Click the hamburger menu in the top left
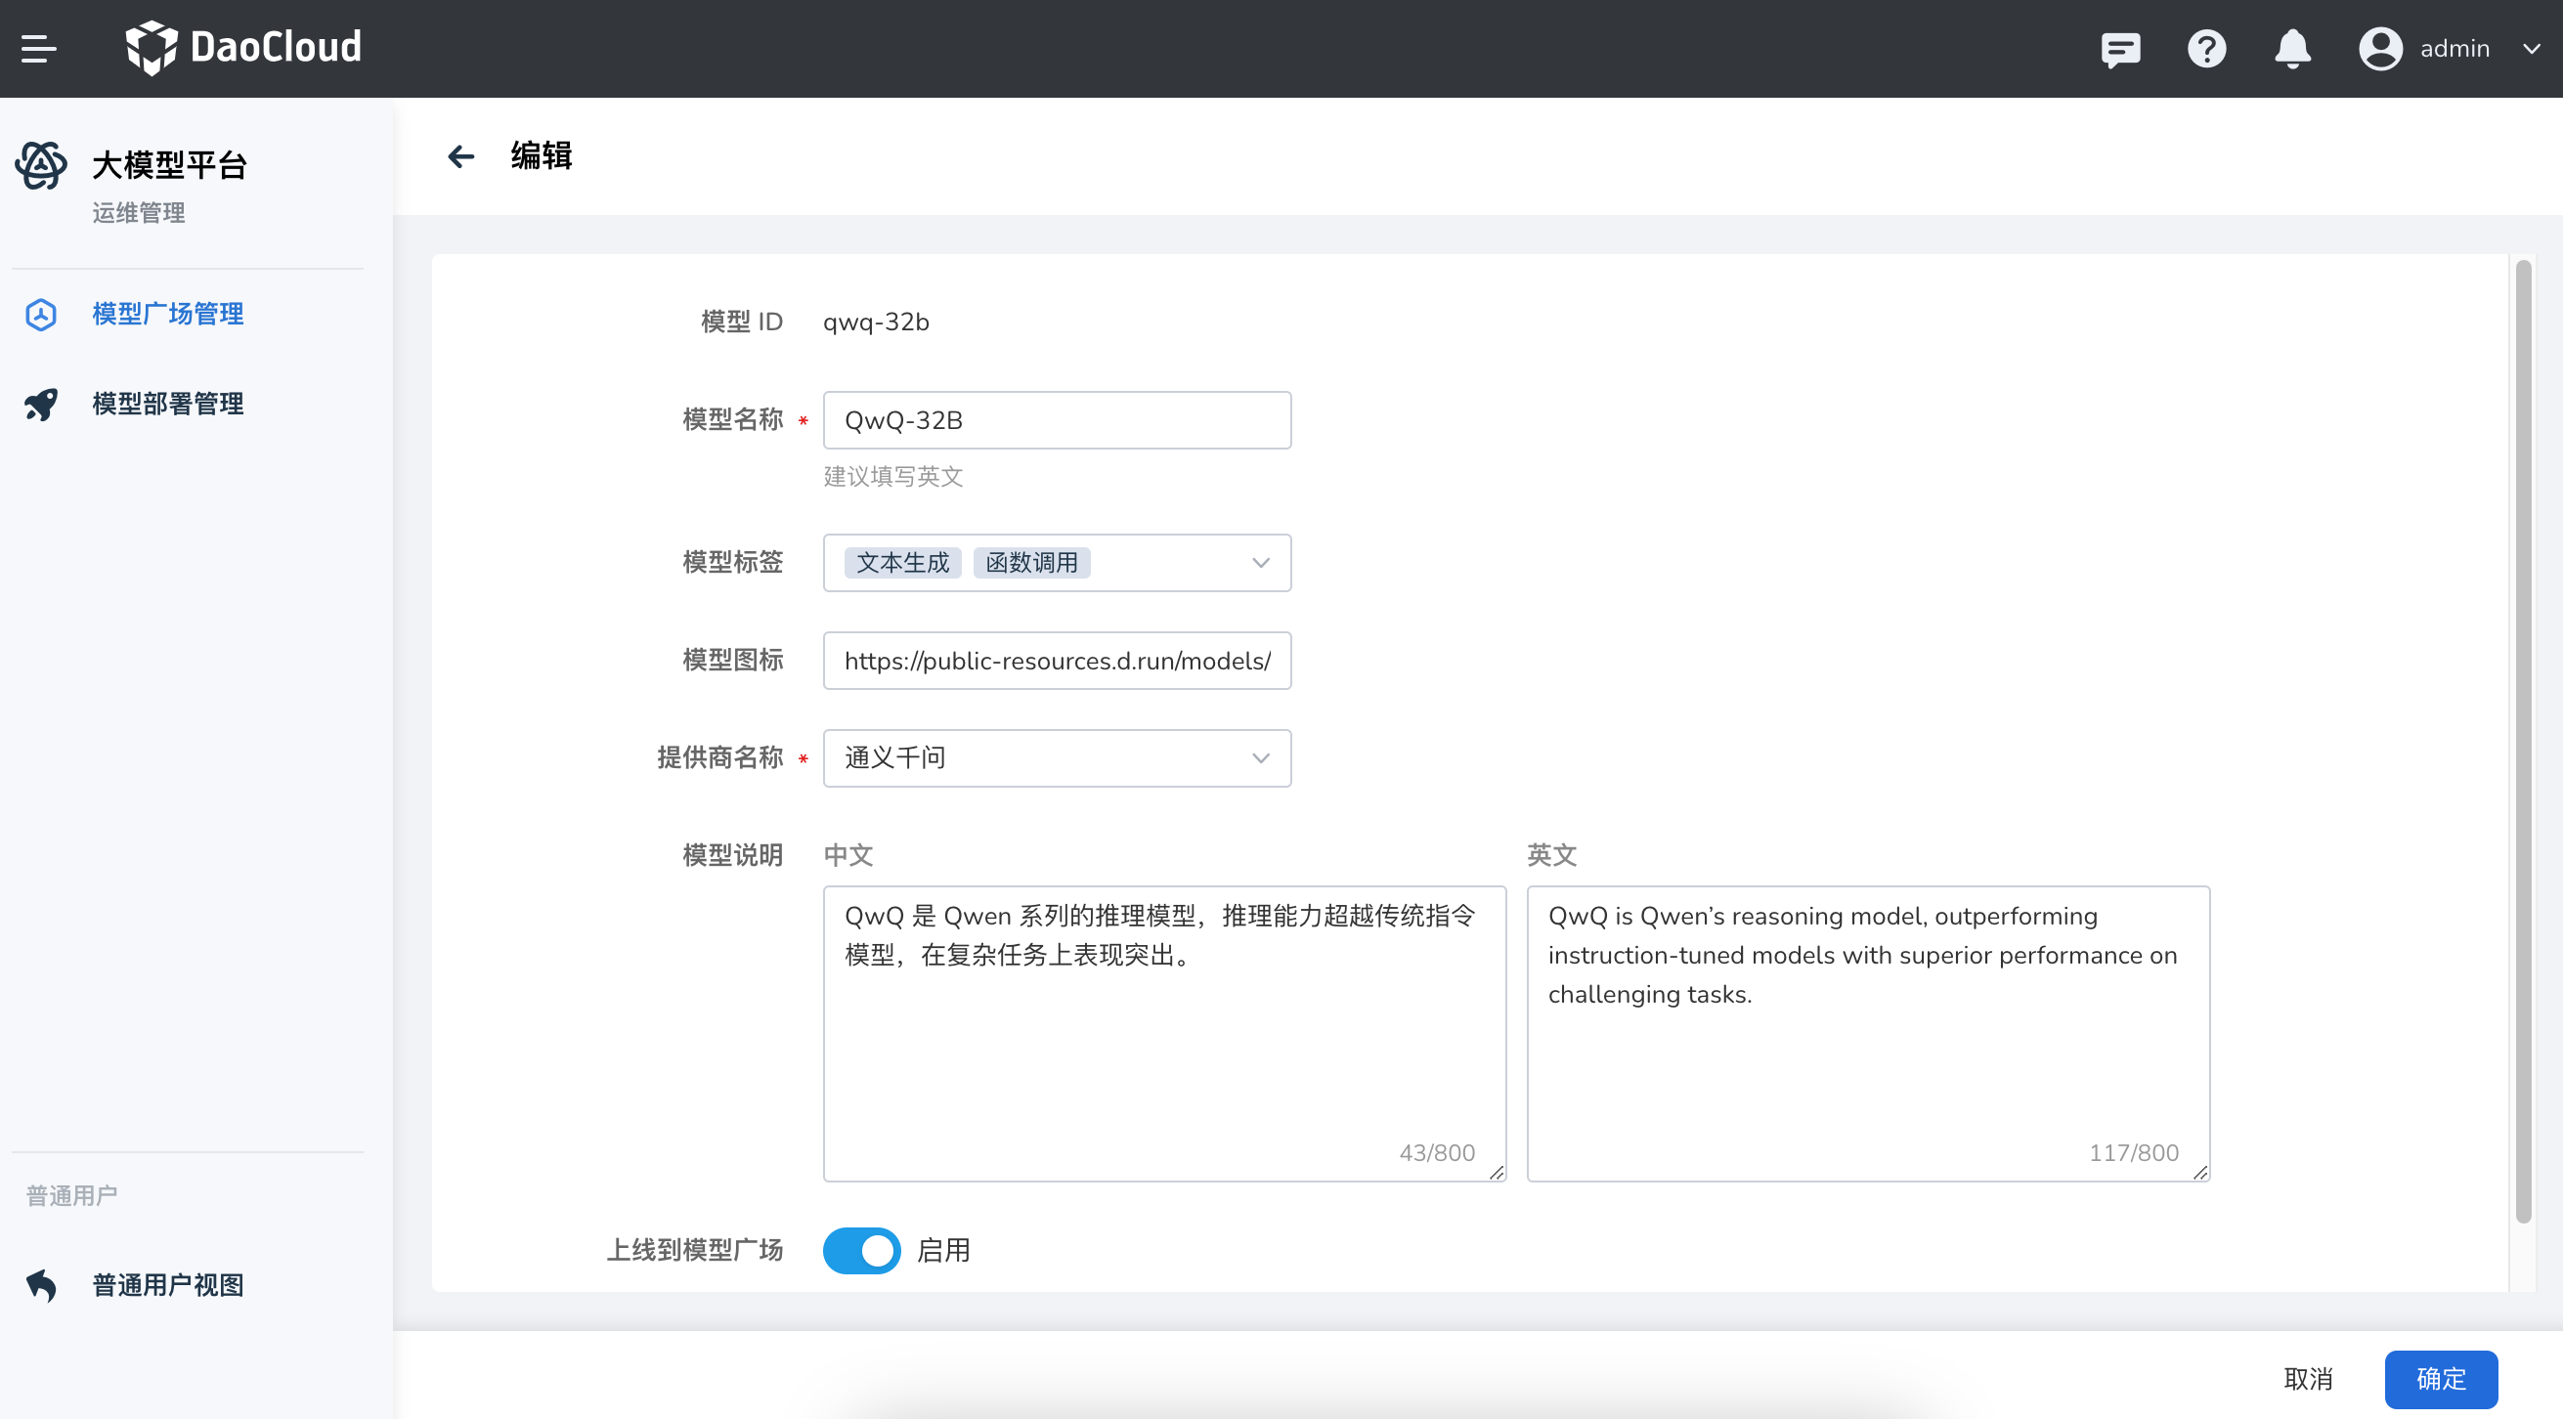This screenshot has height=1419, width=2563. tap(40, 48)
